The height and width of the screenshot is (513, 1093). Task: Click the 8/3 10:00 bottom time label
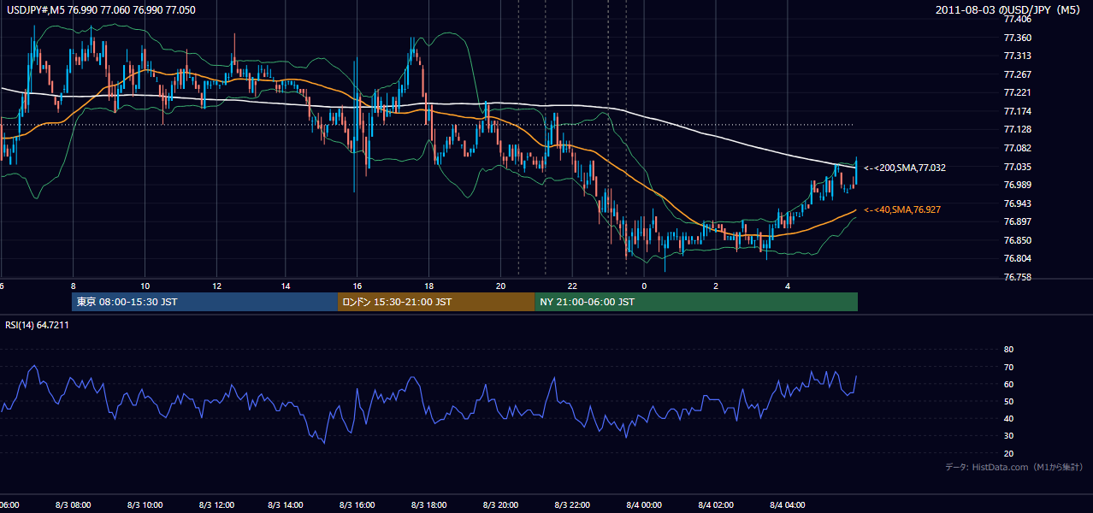[x=145, y=505]
